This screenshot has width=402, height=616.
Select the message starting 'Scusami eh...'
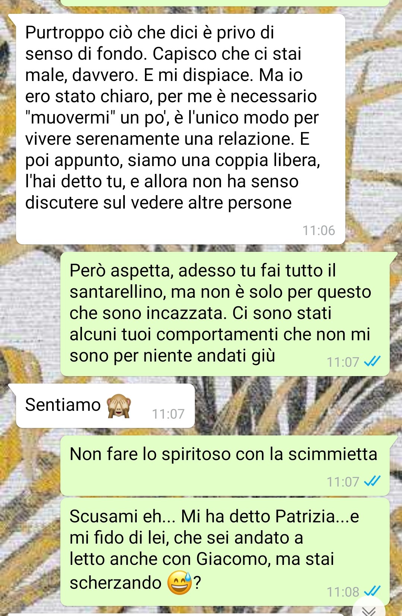(x=225, y=551)
